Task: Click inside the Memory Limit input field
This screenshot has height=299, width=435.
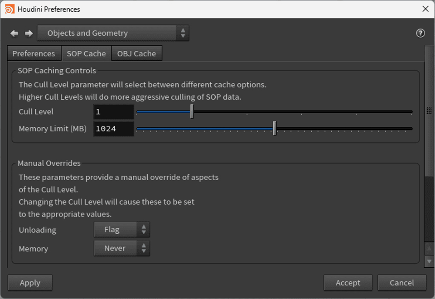Action: click(113, 129)
